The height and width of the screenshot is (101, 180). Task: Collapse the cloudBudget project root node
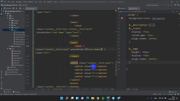point(3,11)
